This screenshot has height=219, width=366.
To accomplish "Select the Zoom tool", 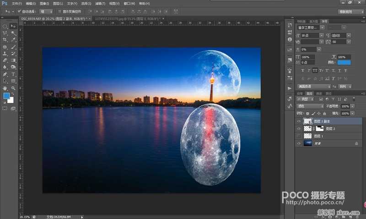I will 13,88.
